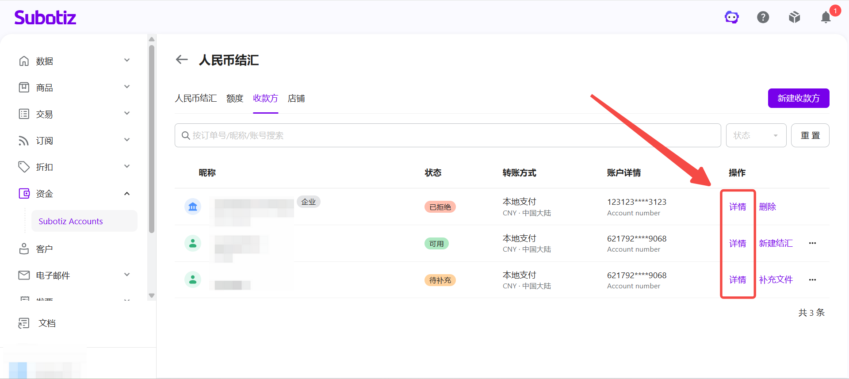Click the 昵称 column header
849x379 pixels.
pyautogui.click(x=207, y=172)
